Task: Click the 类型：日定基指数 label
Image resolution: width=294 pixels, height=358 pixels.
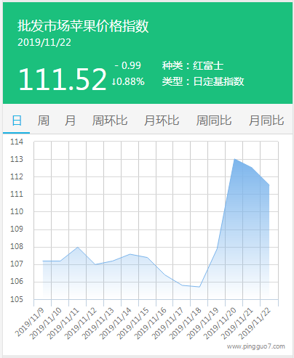Action: pyautogui.click(x=203, y=81)
